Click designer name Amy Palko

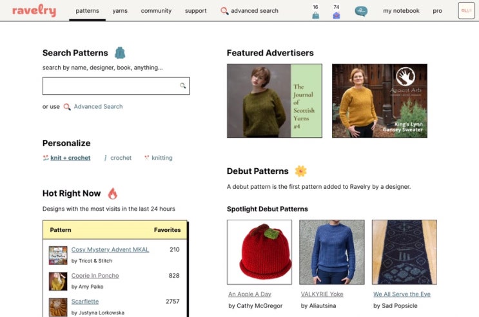[x=91, y=287]
